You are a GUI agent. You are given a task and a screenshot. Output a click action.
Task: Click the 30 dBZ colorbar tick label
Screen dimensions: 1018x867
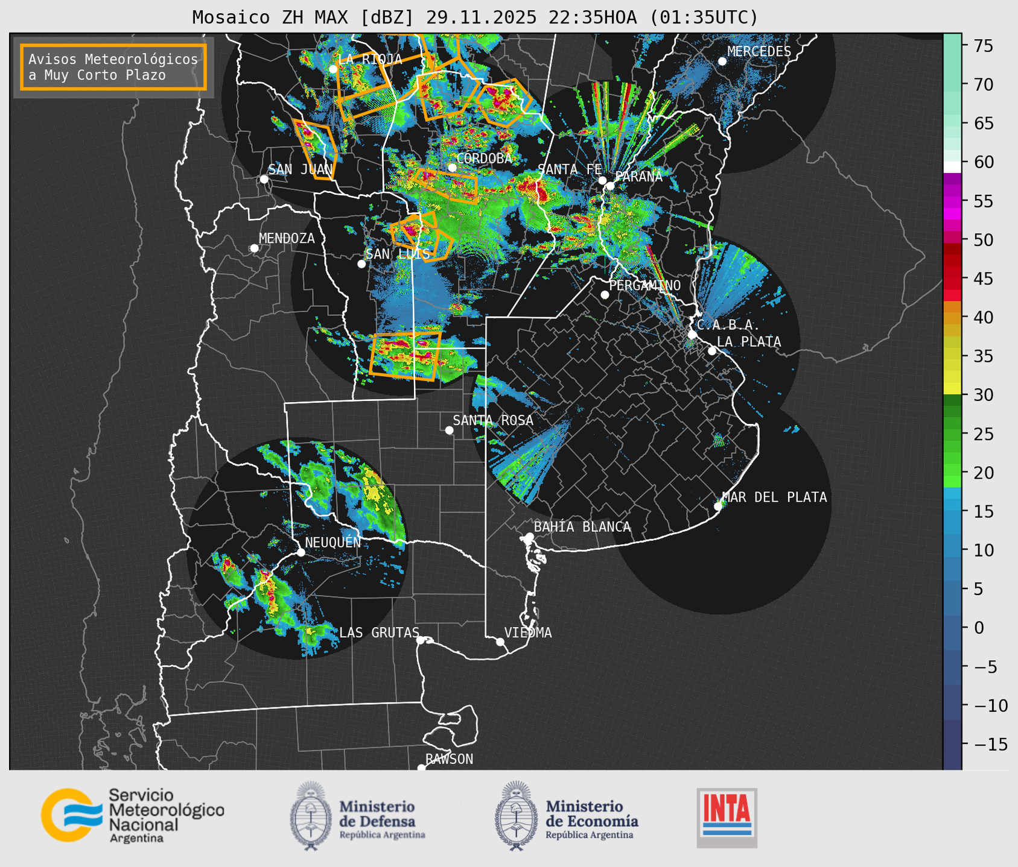(x=983, y=395)
